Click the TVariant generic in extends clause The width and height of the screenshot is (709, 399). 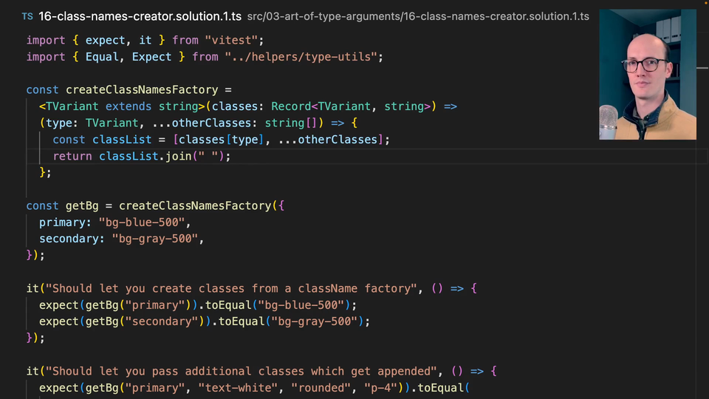pyautogui.click(x=72, y=106)
